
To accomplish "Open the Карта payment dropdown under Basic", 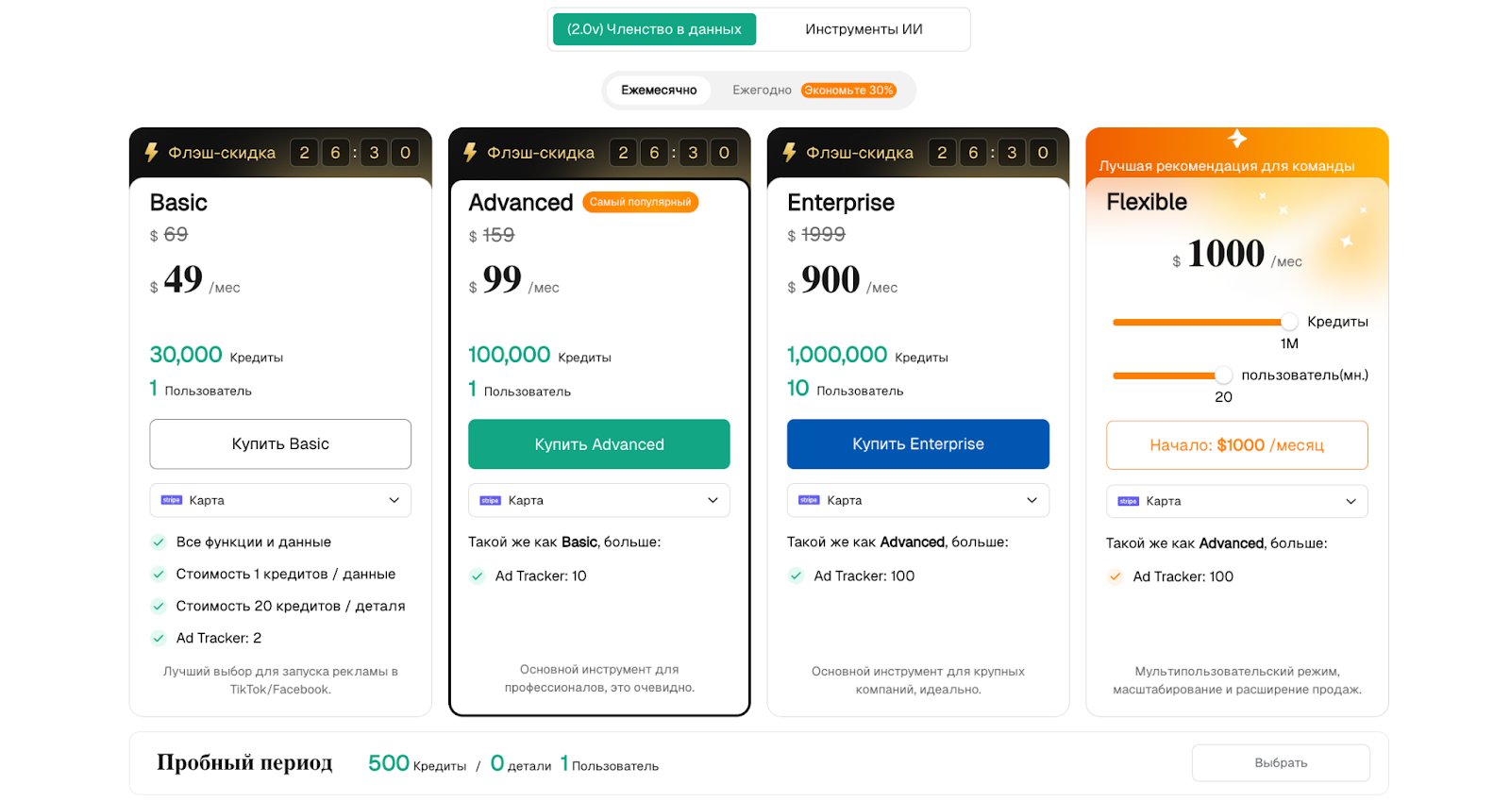I will [280, 500].
